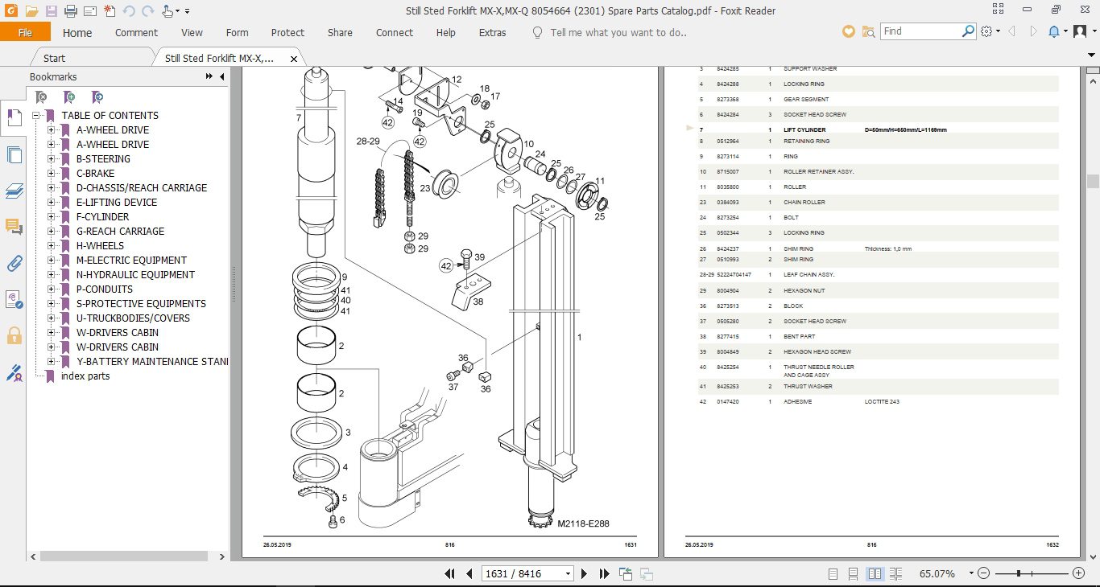Expand the Bookmarks panel with double arrow
This screenshot has width=1100, height=587.
point(209,77)
